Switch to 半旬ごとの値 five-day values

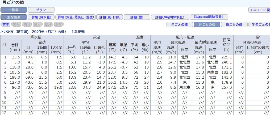(x=259, y=25)
